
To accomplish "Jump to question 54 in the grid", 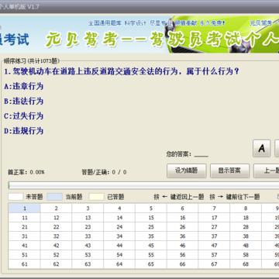I will [119, 255].
